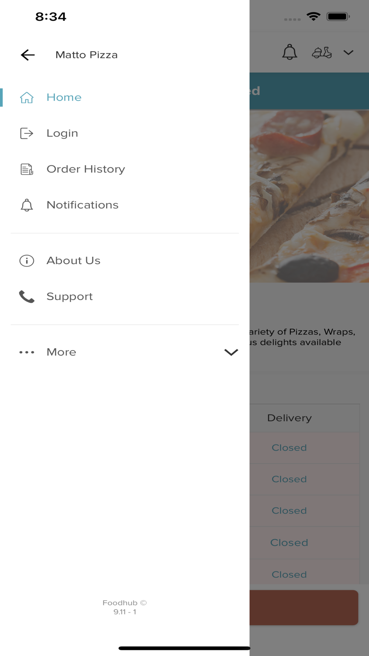Click the Notifications bell icon in menu
The width and height of the screenshot is (369, 656).
27,205
